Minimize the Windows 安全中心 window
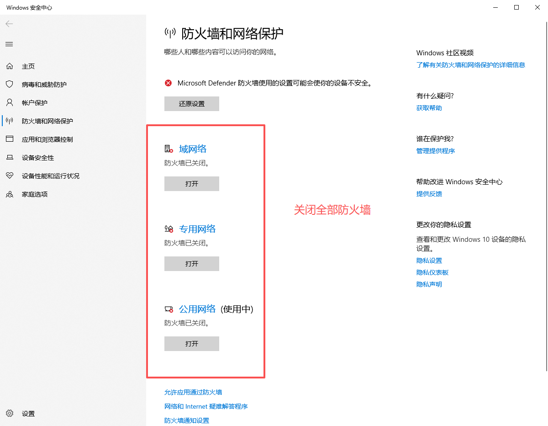The image size is (548, 426). click(x=495, y=7)
